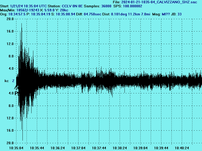The width and height of the screenshot is (202, 151).
Task: Click the 16.0 axis label above the trace
Action: click(x=10, y=31)
